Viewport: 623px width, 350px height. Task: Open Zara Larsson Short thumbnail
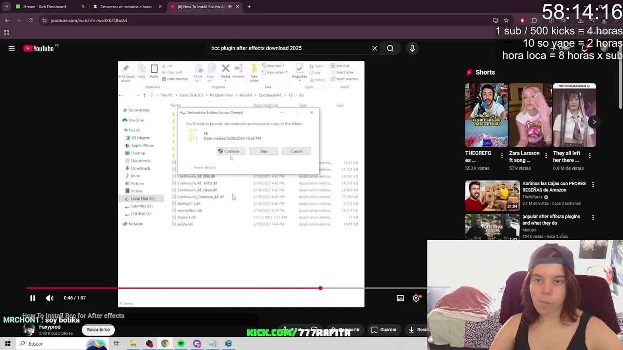point(531,115)
